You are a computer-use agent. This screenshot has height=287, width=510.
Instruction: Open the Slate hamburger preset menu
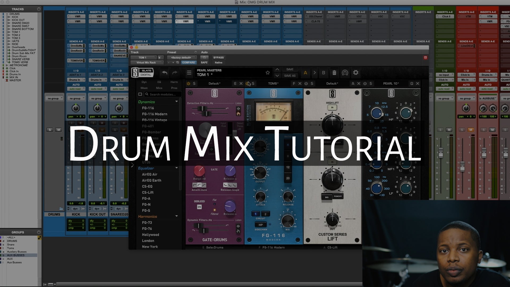(x=189, y=73)
